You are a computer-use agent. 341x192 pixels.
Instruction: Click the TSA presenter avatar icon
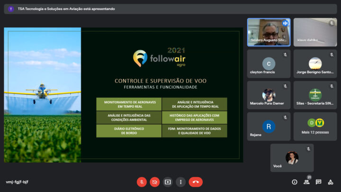pos(11,9)
